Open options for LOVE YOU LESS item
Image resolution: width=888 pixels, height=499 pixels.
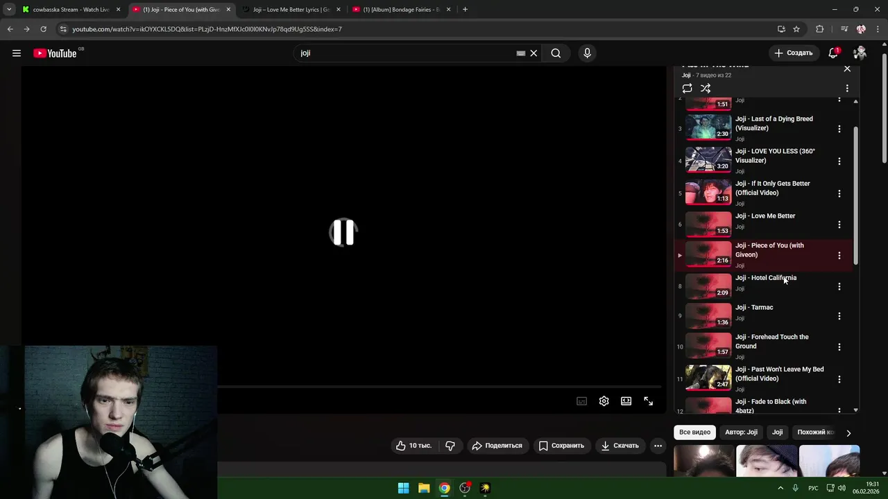pyautogui.click(x=839, y=161)
